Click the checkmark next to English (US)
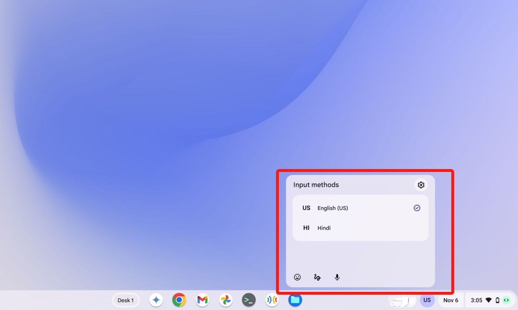This screenshot has height=310, width=518. click(x=417, y=208)
